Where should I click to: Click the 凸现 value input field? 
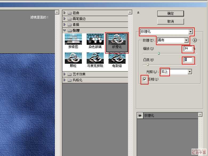pos(188,60)
